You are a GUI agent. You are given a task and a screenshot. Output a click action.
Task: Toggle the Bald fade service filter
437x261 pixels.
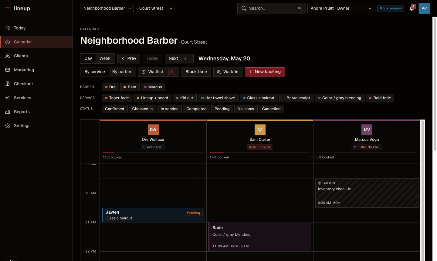(380, 98)
